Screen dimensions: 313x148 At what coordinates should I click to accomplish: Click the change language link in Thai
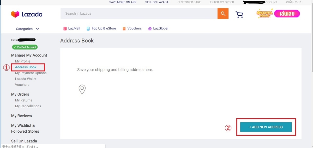point(293,2)
